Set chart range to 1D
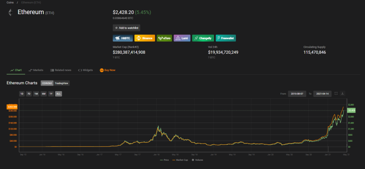This screenshot has width=365, height=169. click(22, 94)
